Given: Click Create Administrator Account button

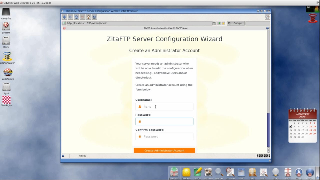Looking at the screenshot, I should pyautogui.click(x=164, y=150).
